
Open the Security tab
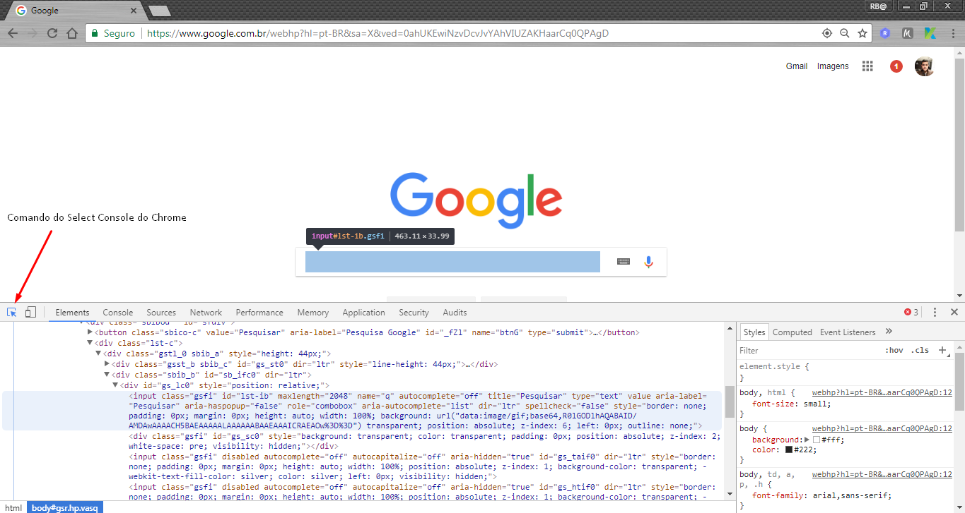[x=414, y=313]
